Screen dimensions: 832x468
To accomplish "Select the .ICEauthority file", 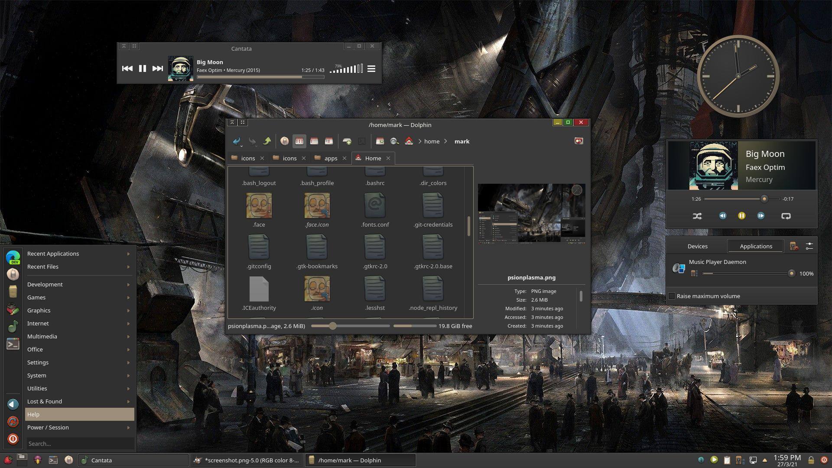I will 259,293.
